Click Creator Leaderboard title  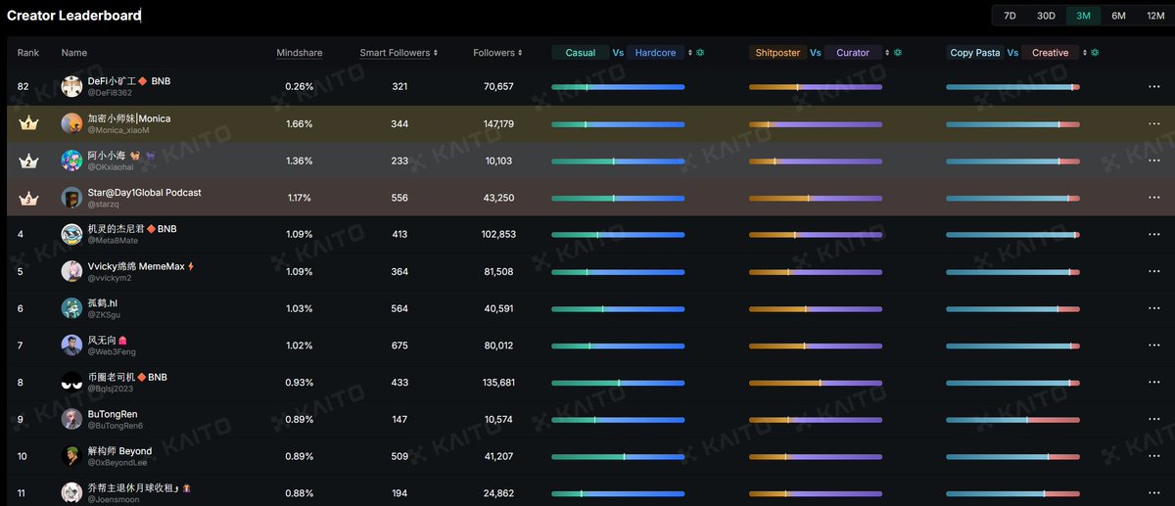coord(73,16)
